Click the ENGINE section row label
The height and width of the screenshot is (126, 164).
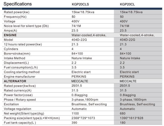(10, 35)
